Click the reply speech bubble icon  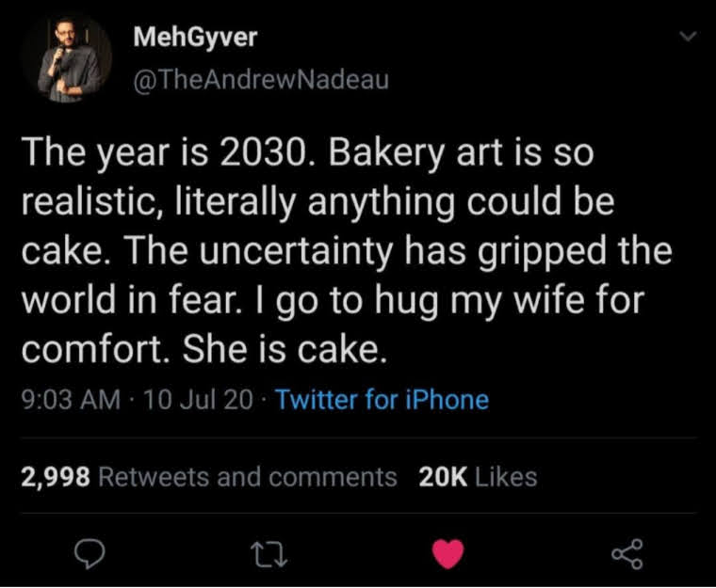point(89,554)
